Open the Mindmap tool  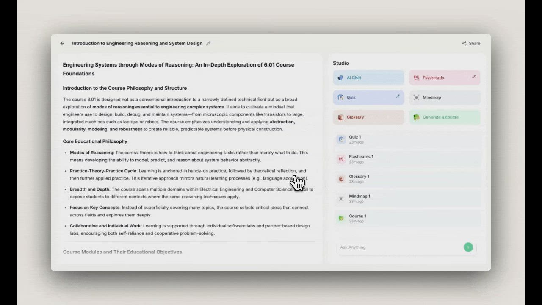click(x=445, y=97)
